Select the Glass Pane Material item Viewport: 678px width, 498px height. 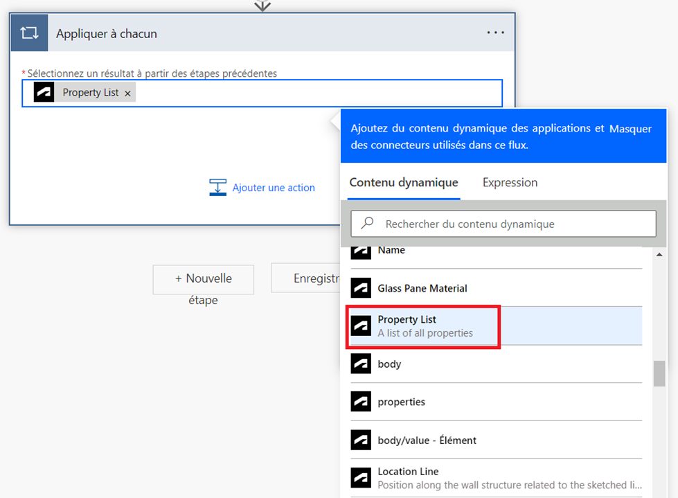point(496,288)
